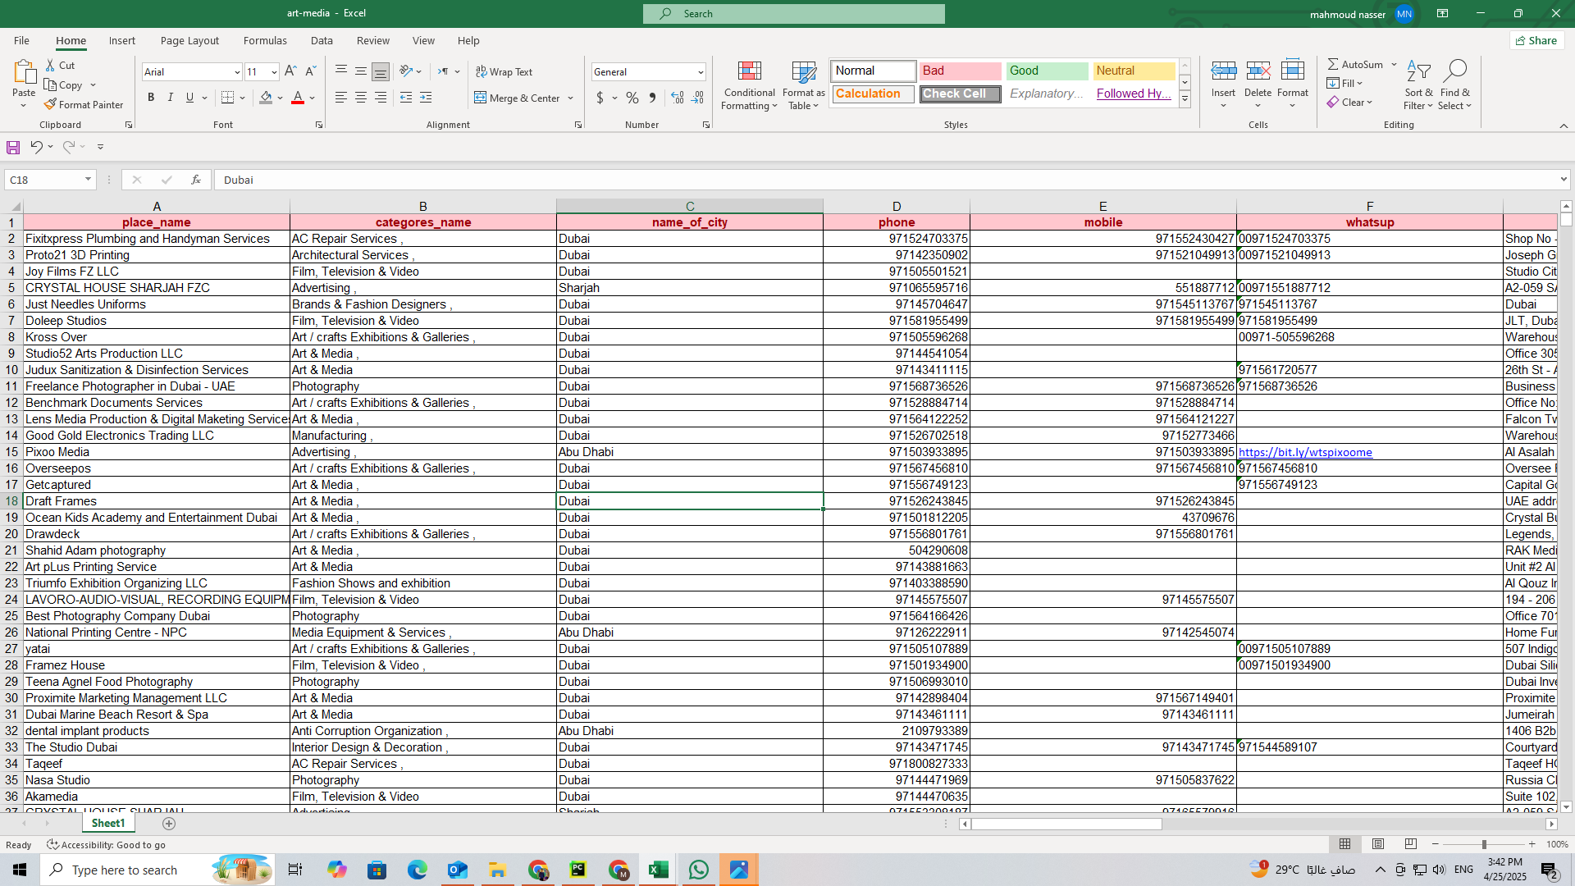Toggle Italic text formatting
This screenshot has height=886, width=1575.
pyautogui.click(x=171, y=98)
